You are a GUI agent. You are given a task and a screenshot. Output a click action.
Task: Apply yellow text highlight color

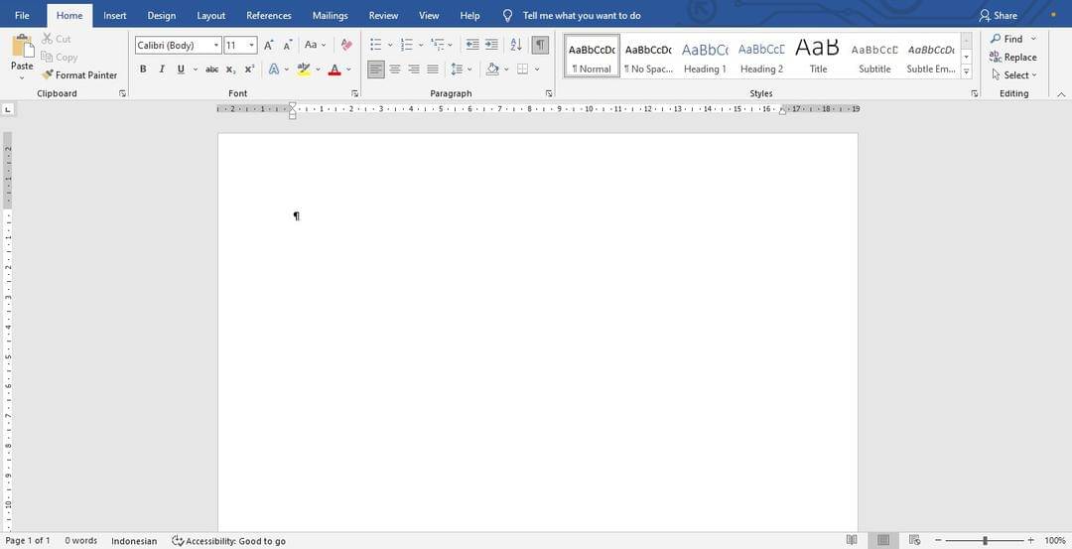pos(304,69)
